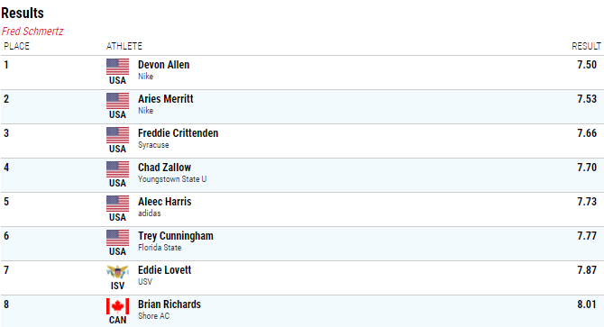Open Chad Zallow's athlete page
The height and width of the screenshot is (327, 604).
click(164, 168)
